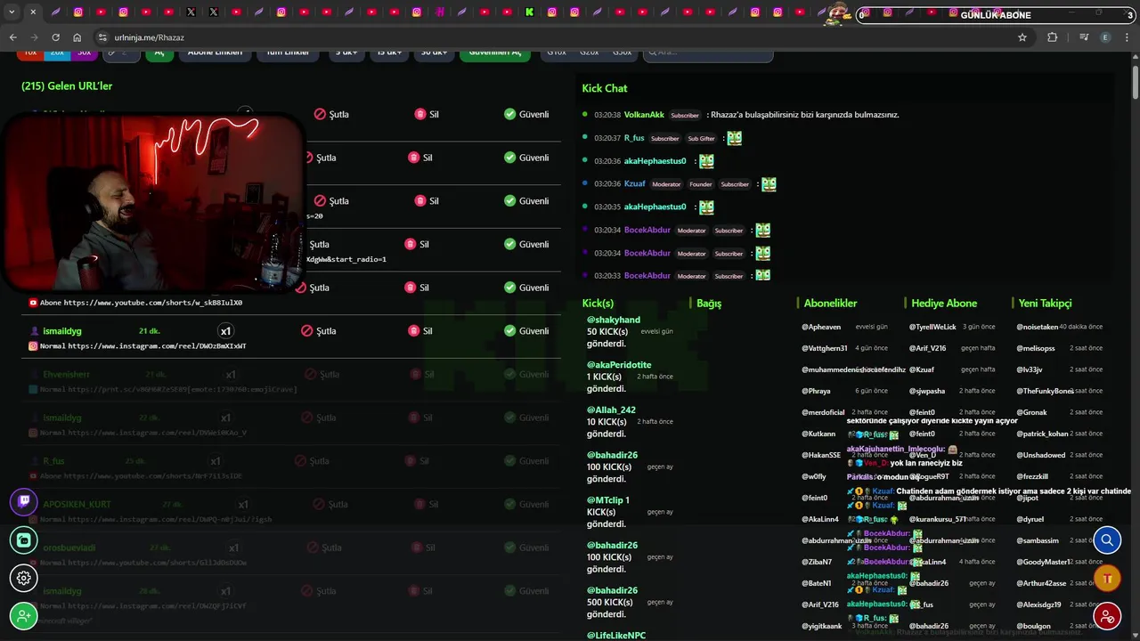Image resolution: width=1140 pixels, height=641 pixels.
Task: Go back with the browser back arrow
Action: pos(12,37)
